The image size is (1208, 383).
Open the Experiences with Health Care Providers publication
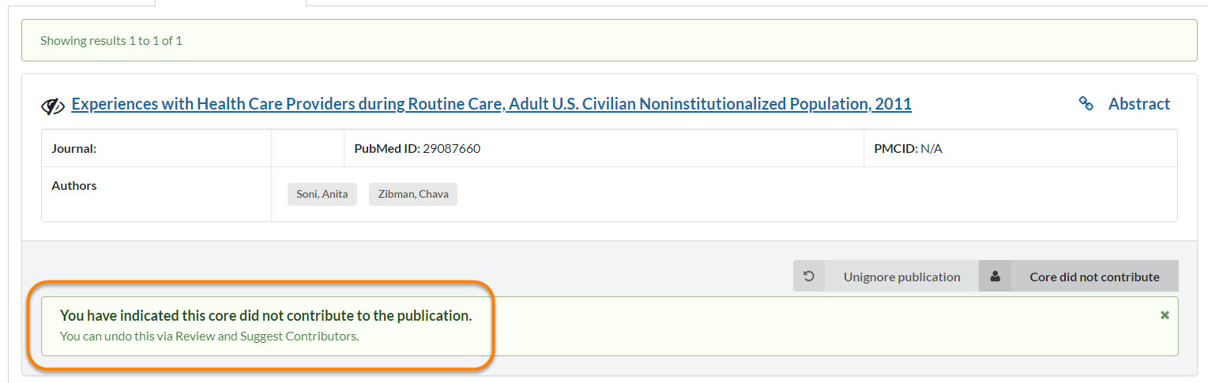point(491,104)
